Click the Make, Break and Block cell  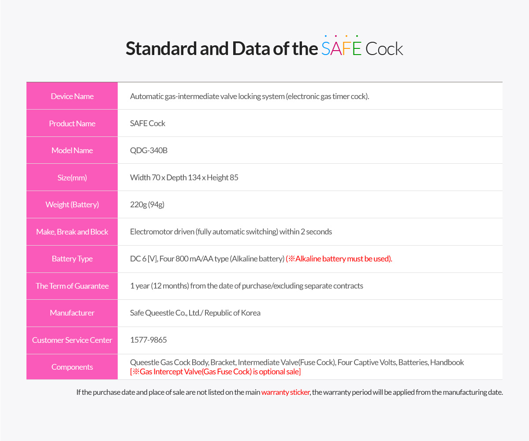72,232
